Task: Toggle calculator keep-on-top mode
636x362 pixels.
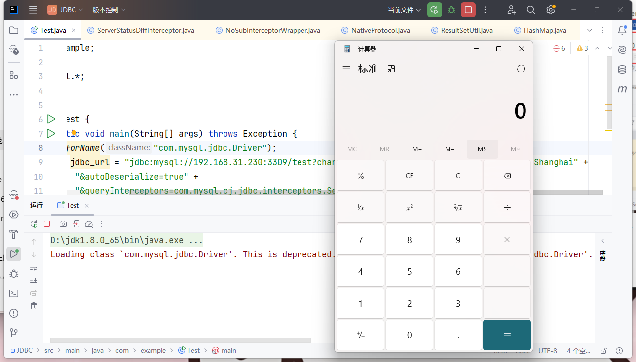Action: (391, 69)
